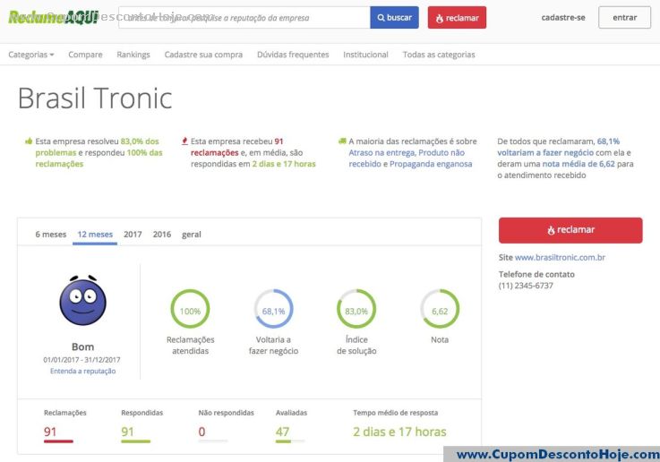Click the 83,0% Índice de solução gauge
The height and width of the screenshot is (462, 660).
point(356,309)
